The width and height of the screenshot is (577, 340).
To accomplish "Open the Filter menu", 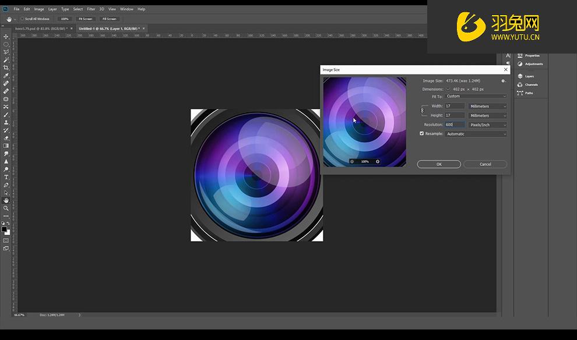I will click(91, 9).
